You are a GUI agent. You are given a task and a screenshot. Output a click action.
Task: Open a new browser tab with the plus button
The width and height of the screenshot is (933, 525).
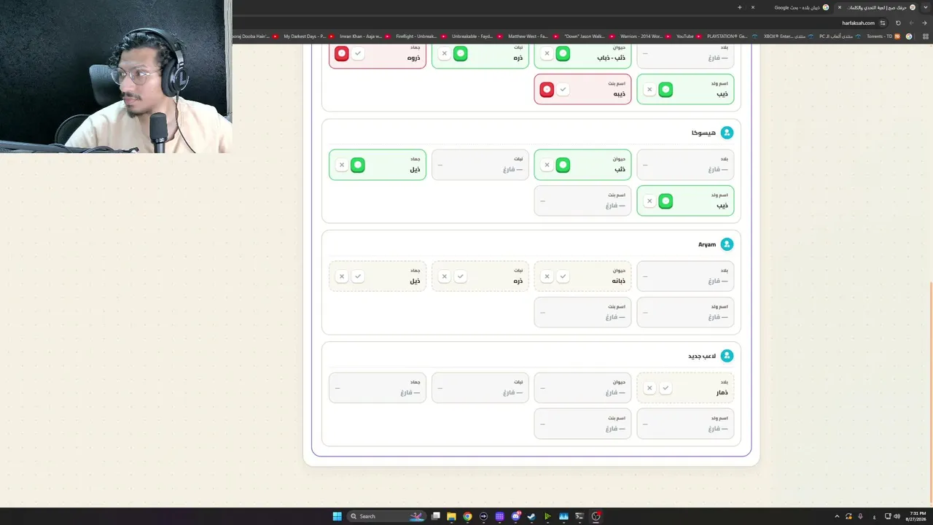(x=740, y=7)
